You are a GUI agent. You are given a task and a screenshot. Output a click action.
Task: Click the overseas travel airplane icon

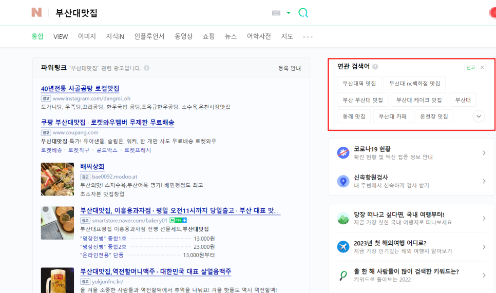click(x=343, y=246)
